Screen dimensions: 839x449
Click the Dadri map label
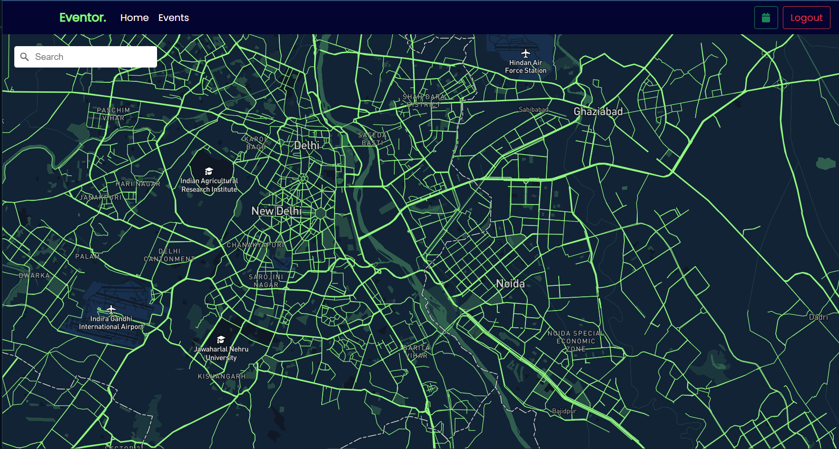point(818,317)
